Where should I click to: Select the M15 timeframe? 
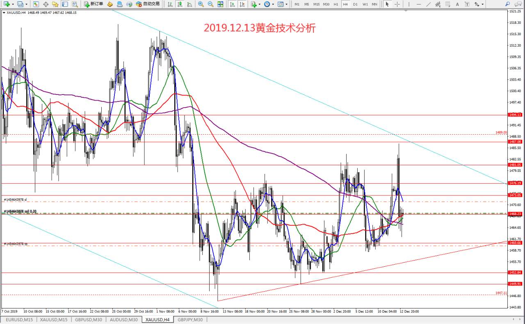point(316,4)
